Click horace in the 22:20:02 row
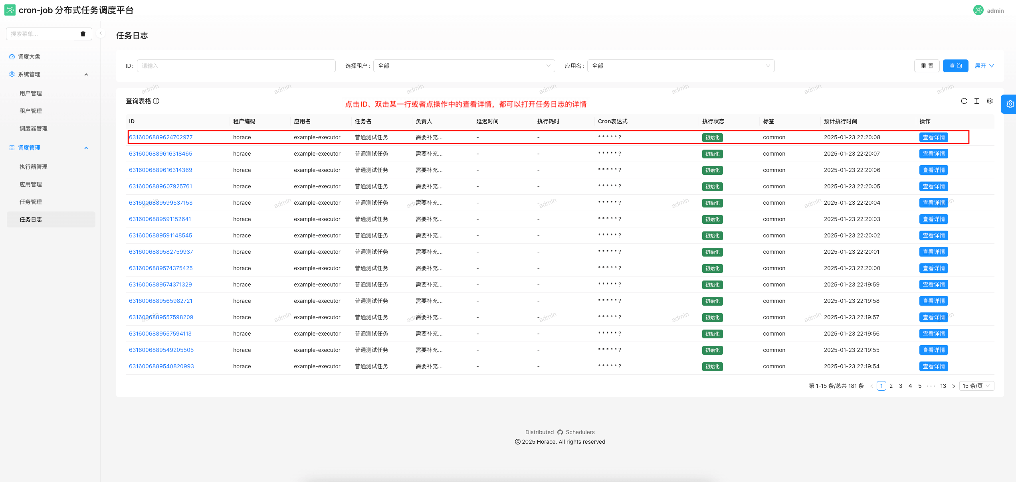This screenshot has width=1016, height=482. tap(242, 235)
